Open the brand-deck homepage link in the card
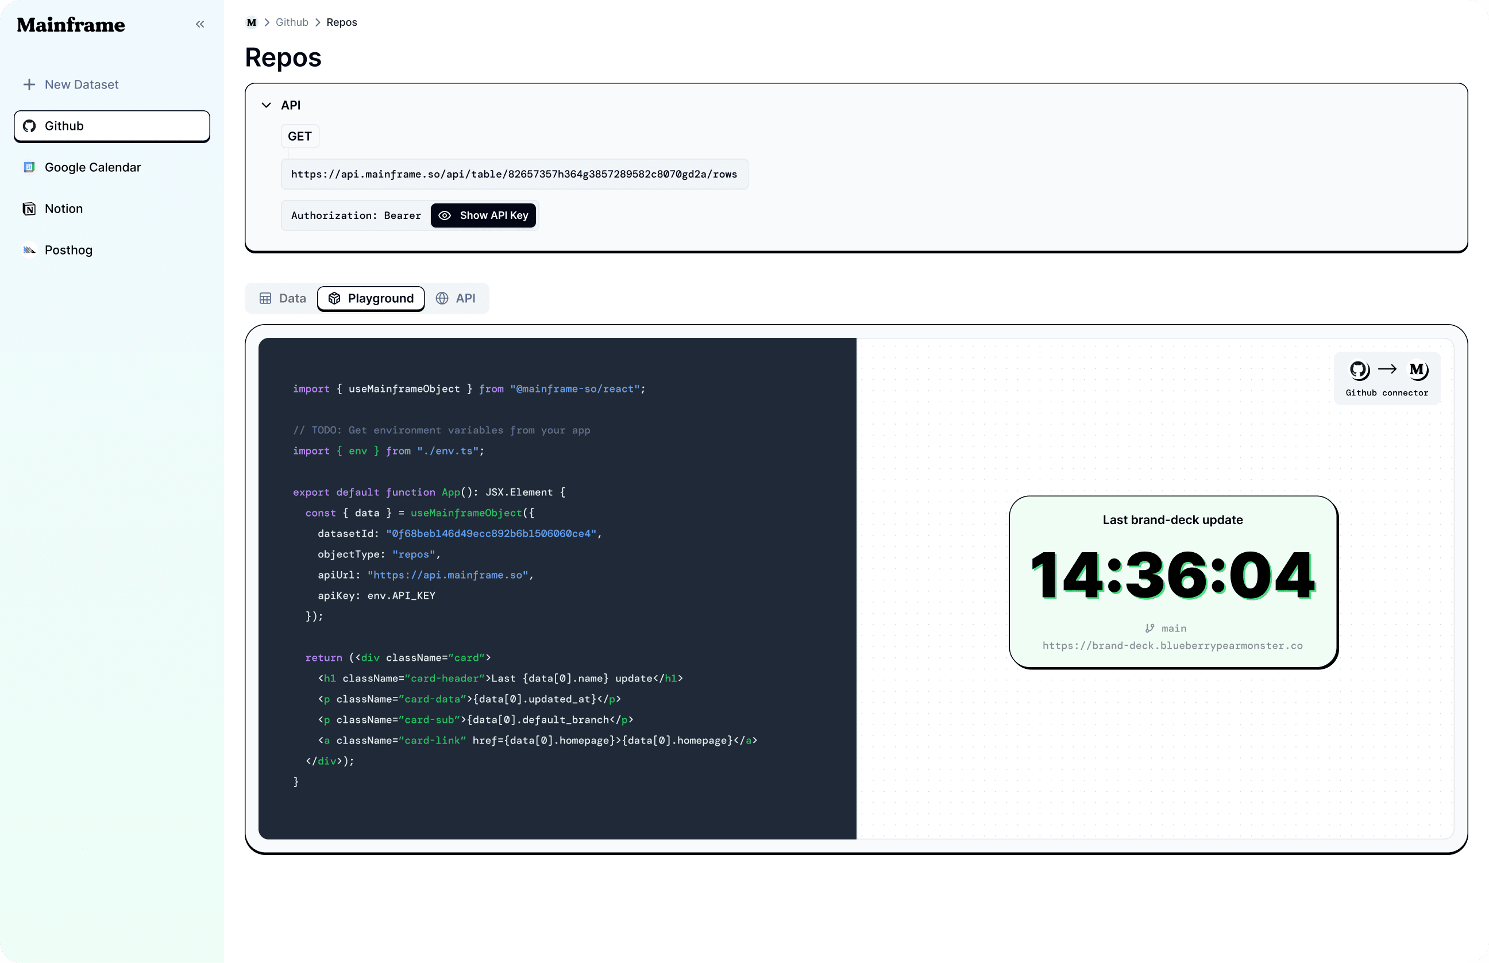The image size is (1489, 963). [1172, 646]
